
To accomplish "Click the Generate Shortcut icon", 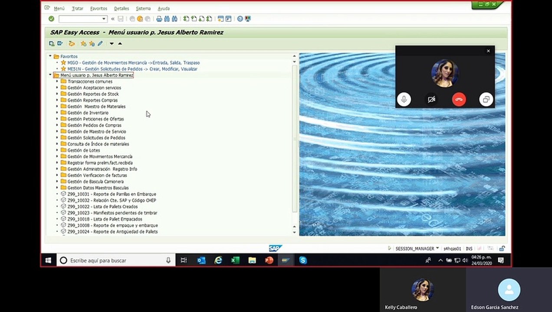I will 228,19.
